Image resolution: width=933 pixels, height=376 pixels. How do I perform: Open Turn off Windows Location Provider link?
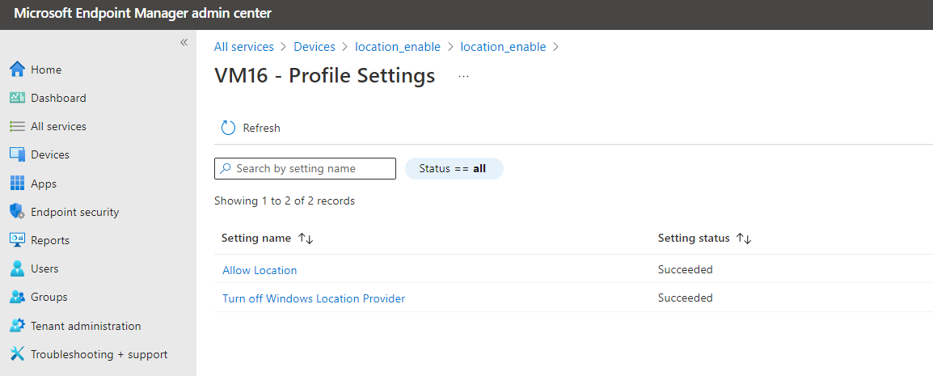click(314, 298)
